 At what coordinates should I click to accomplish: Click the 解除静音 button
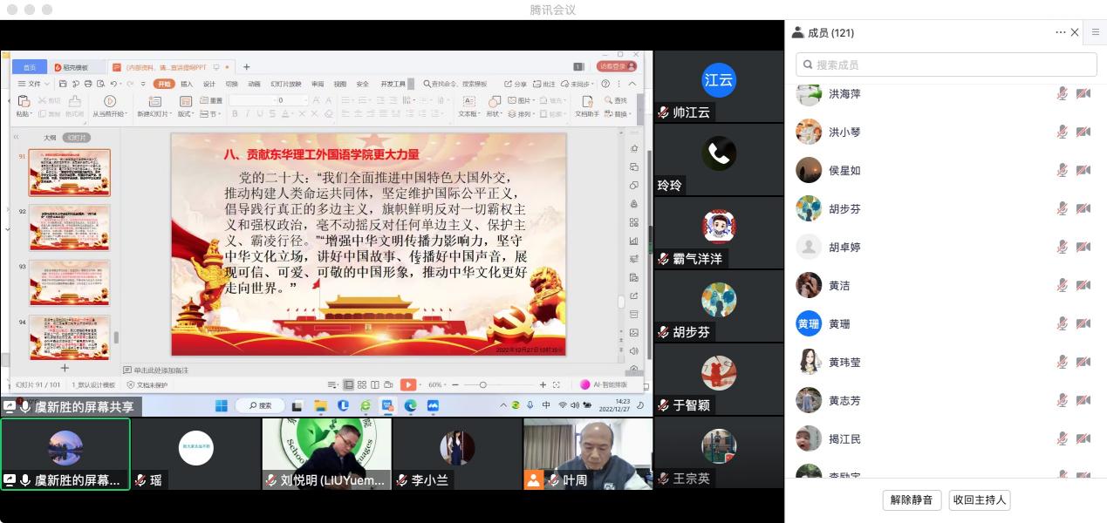(x=912, y=499)
